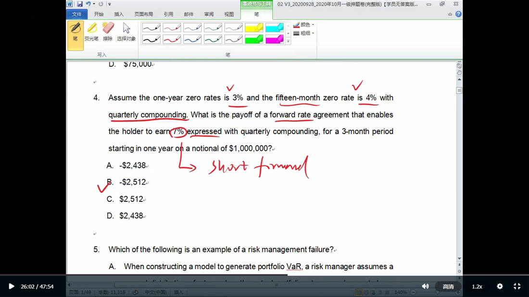Image resolution: width=529 pixels, height=297 pixels.
Task: Pick the thin gray pen style
Action: 233,28
